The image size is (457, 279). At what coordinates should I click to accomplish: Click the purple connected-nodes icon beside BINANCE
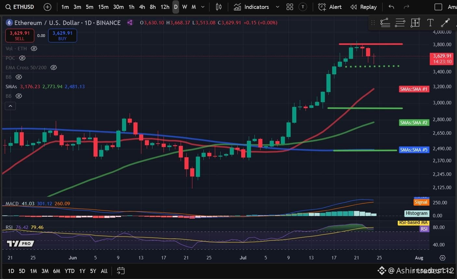[x=130, y=23]
